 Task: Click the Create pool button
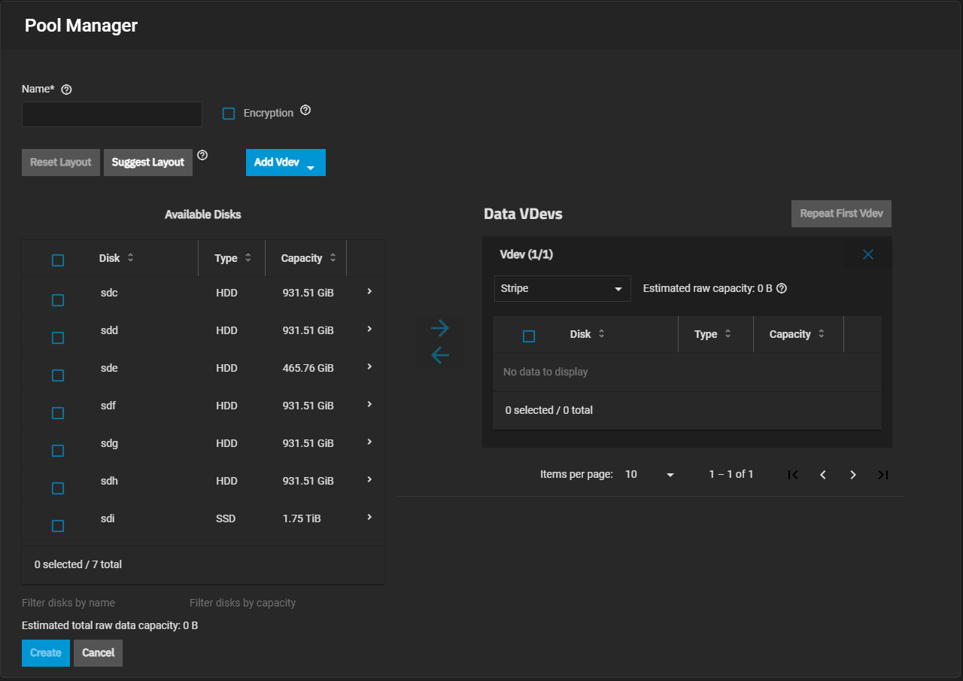(46, 653)
